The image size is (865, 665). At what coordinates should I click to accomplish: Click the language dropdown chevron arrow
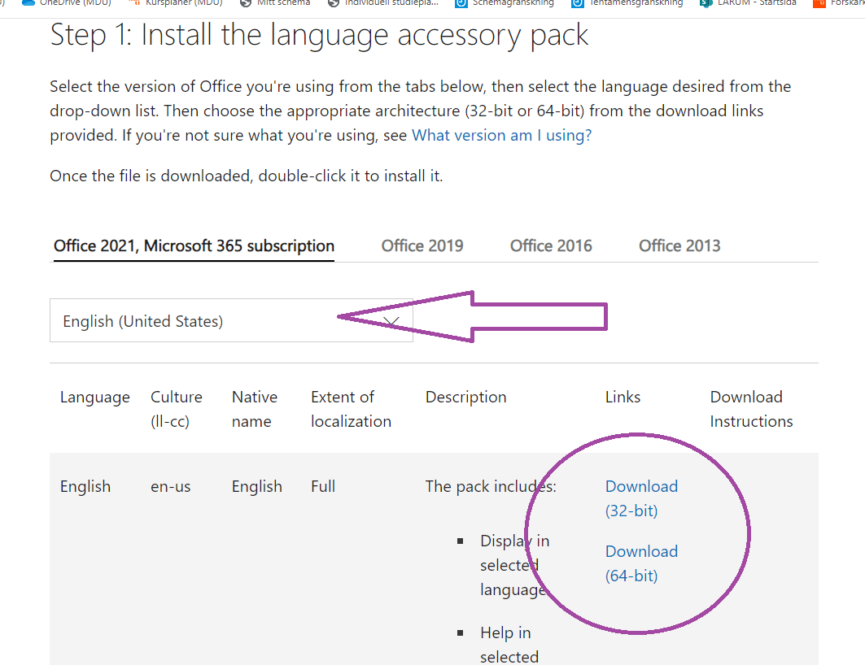(393, 320)
